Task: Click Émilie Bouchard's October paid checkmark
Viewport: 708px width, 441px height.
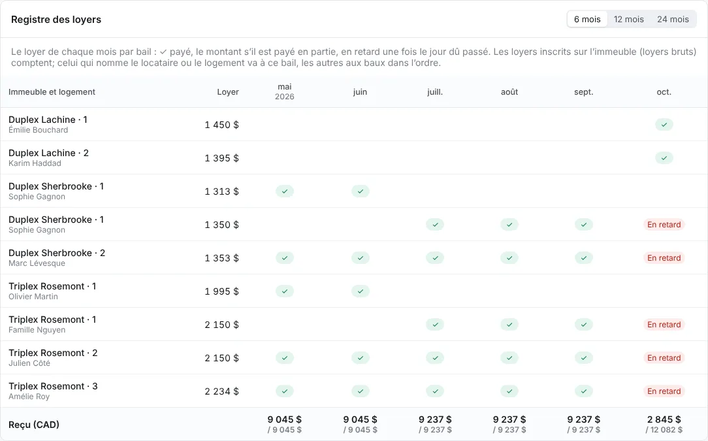Action: 664,125
